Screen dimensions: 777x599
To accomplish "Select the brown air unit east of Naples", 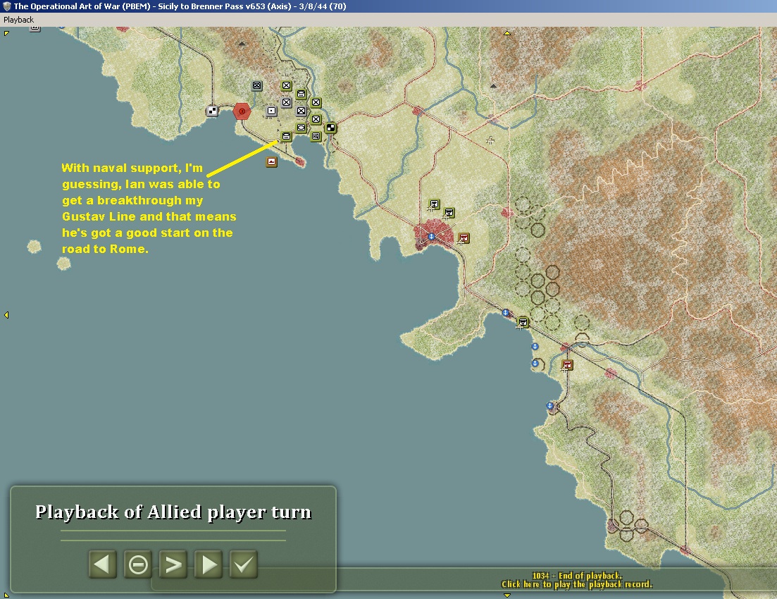I will point(464,238).
